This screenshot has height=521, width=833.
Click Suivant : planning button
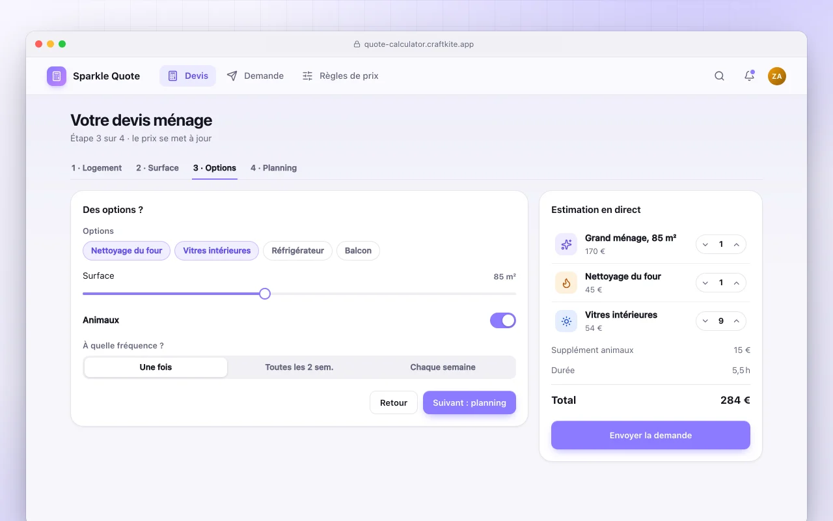(x=469, y=402)
